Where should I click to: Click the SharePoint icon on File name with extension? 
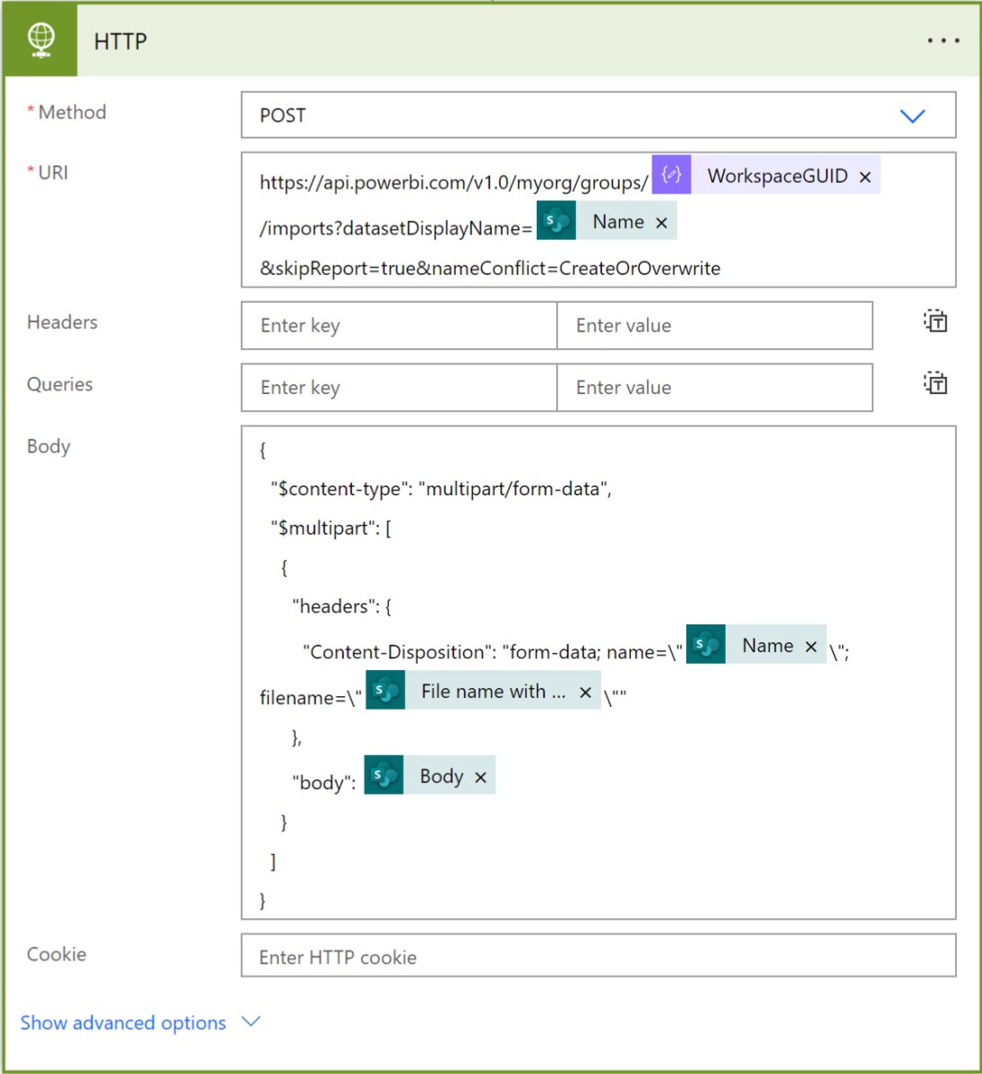(x=385, y=691)
